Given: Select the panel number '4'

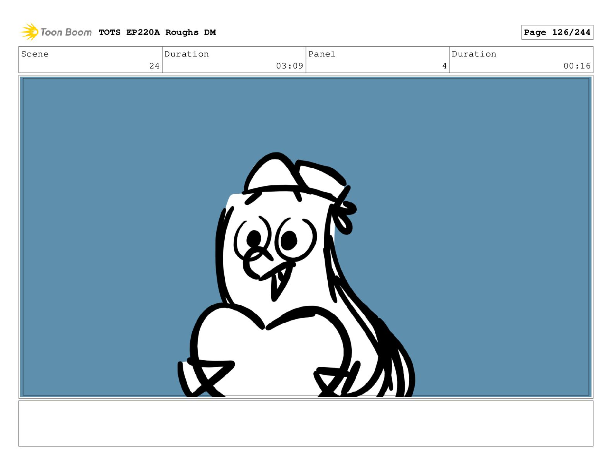Looking at the screenshot, I should [444, 66].
